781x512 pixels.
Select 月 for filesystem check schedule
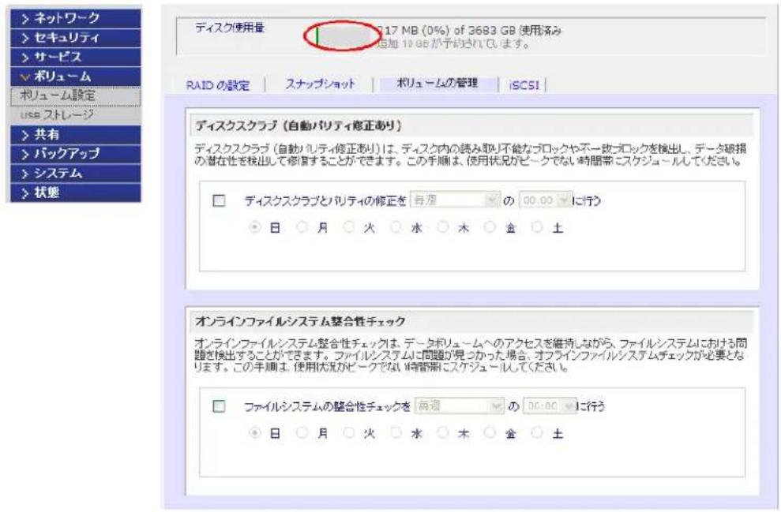pos(302,433)
